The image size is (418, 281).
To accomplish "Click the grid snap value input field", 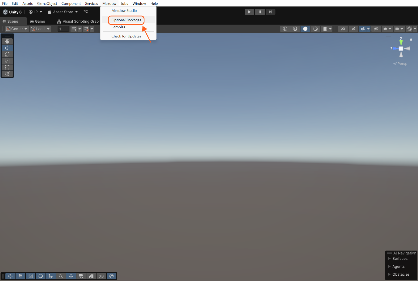I will tap(63, 29).
